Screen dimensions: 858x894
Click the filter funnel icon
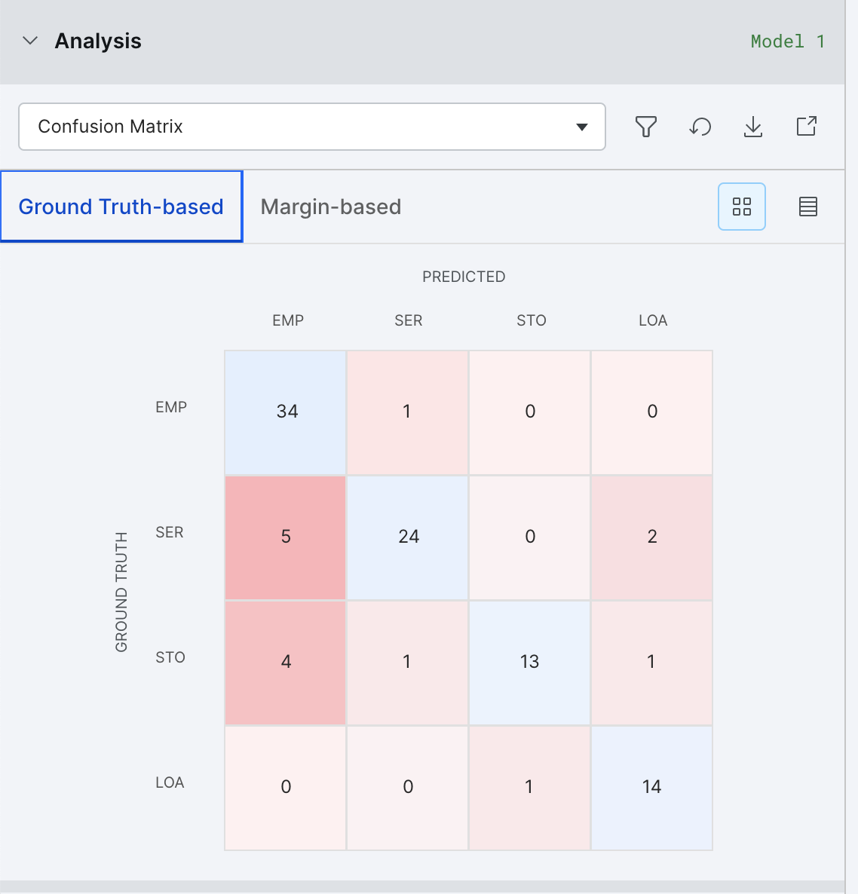(x=646, y=127)
